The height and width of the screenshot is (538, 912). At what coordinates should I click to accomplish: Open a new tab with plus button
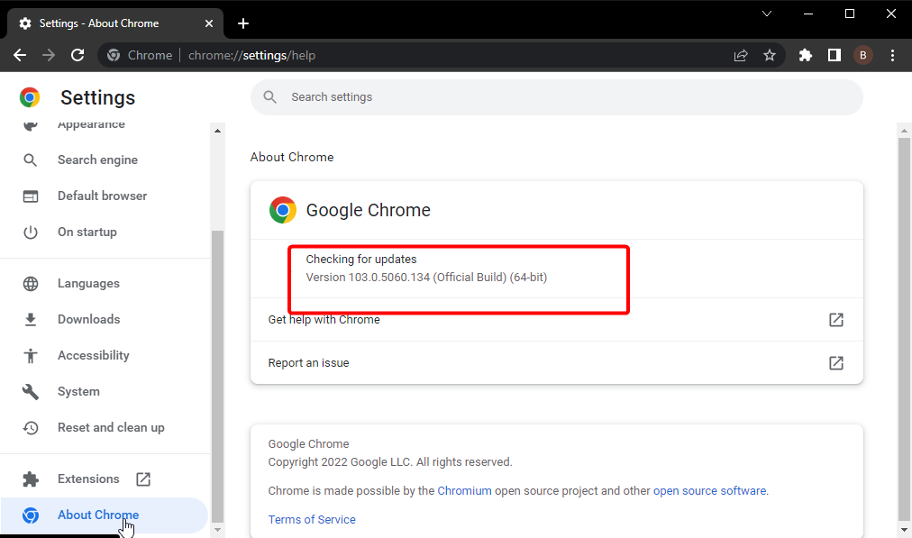click(243, 23)
